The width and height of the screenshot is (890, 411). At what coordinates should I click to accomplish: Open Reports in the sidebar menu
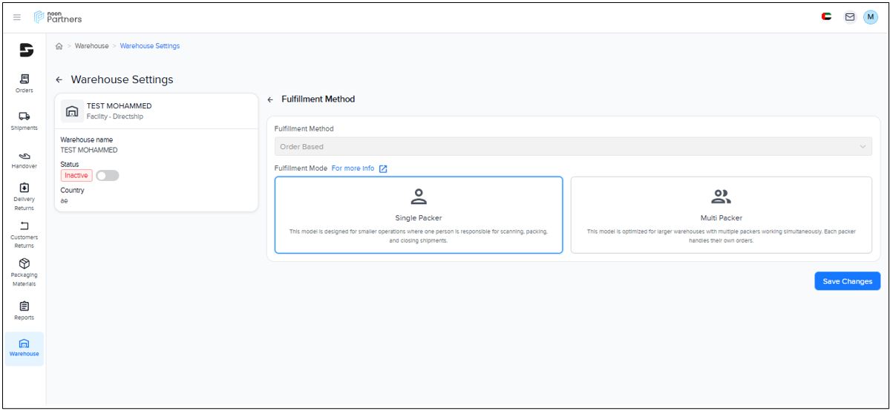click(x=24, y=310)
